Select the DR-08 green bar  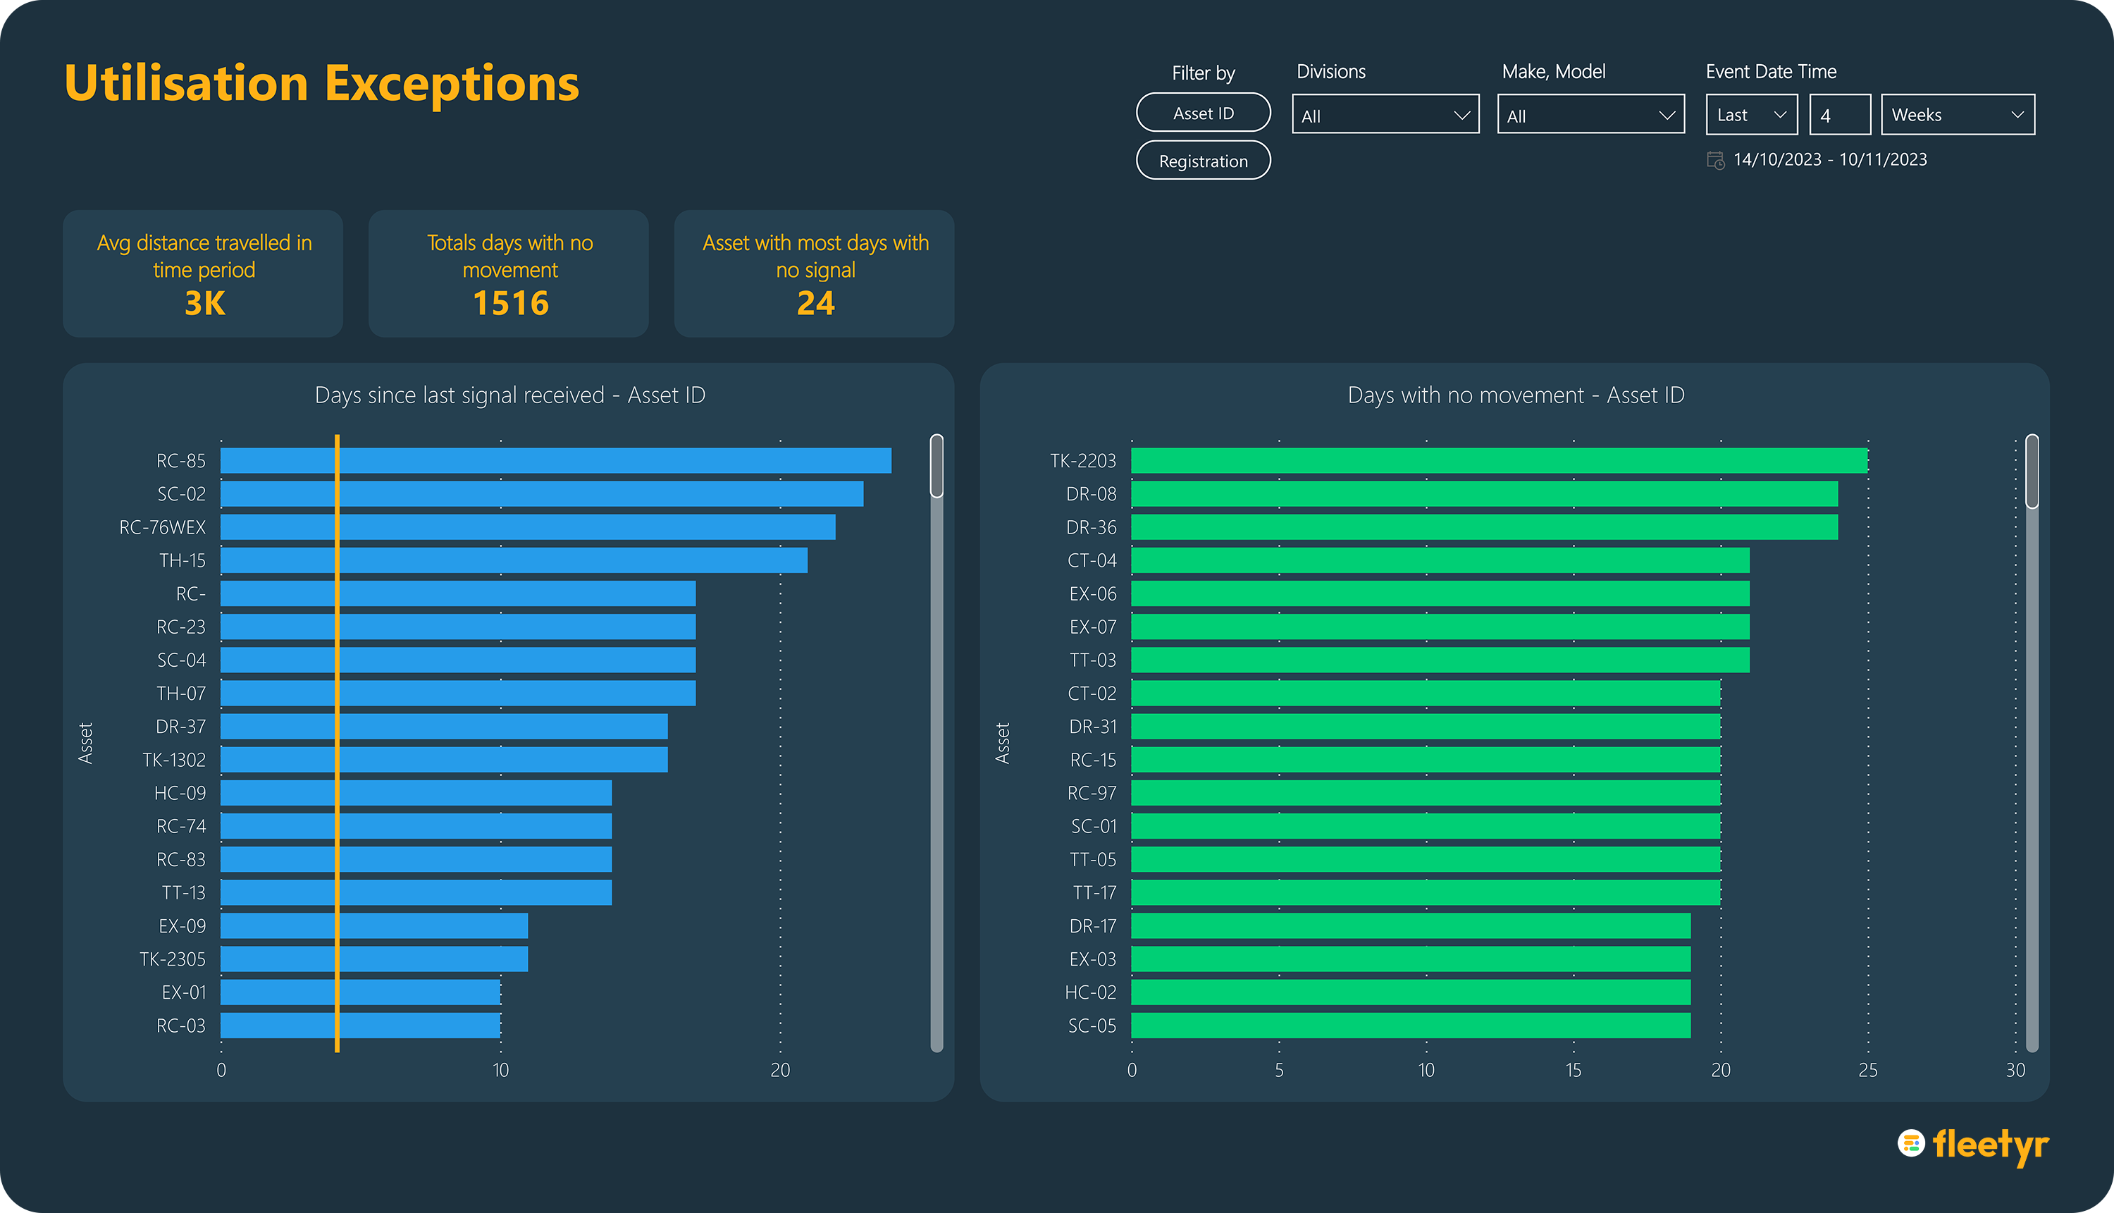tap(1484, 494)
